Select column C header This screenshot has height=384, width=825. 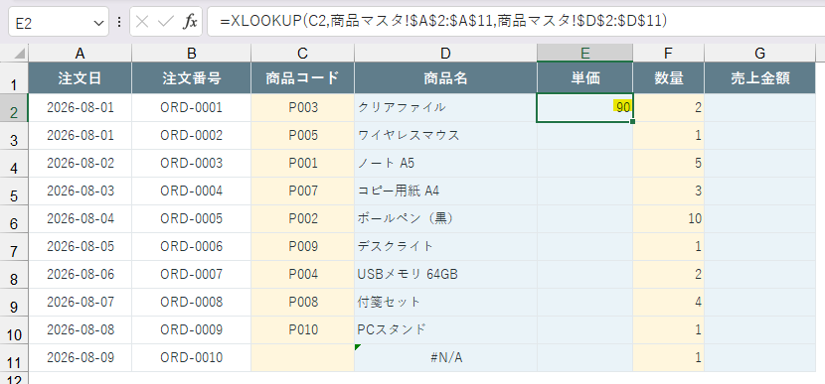coord(302,53)
